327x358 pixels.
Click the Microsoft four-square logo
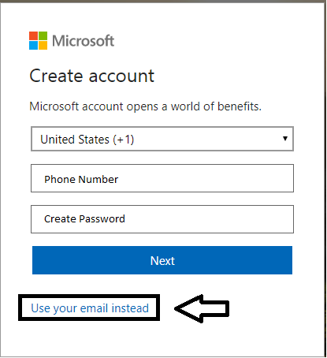38,40
